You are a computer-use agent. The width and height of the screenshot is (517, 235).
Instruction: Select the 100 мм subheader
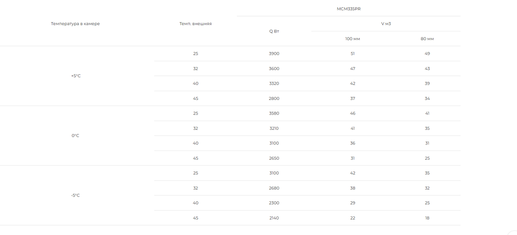click(x=353, y=39)
